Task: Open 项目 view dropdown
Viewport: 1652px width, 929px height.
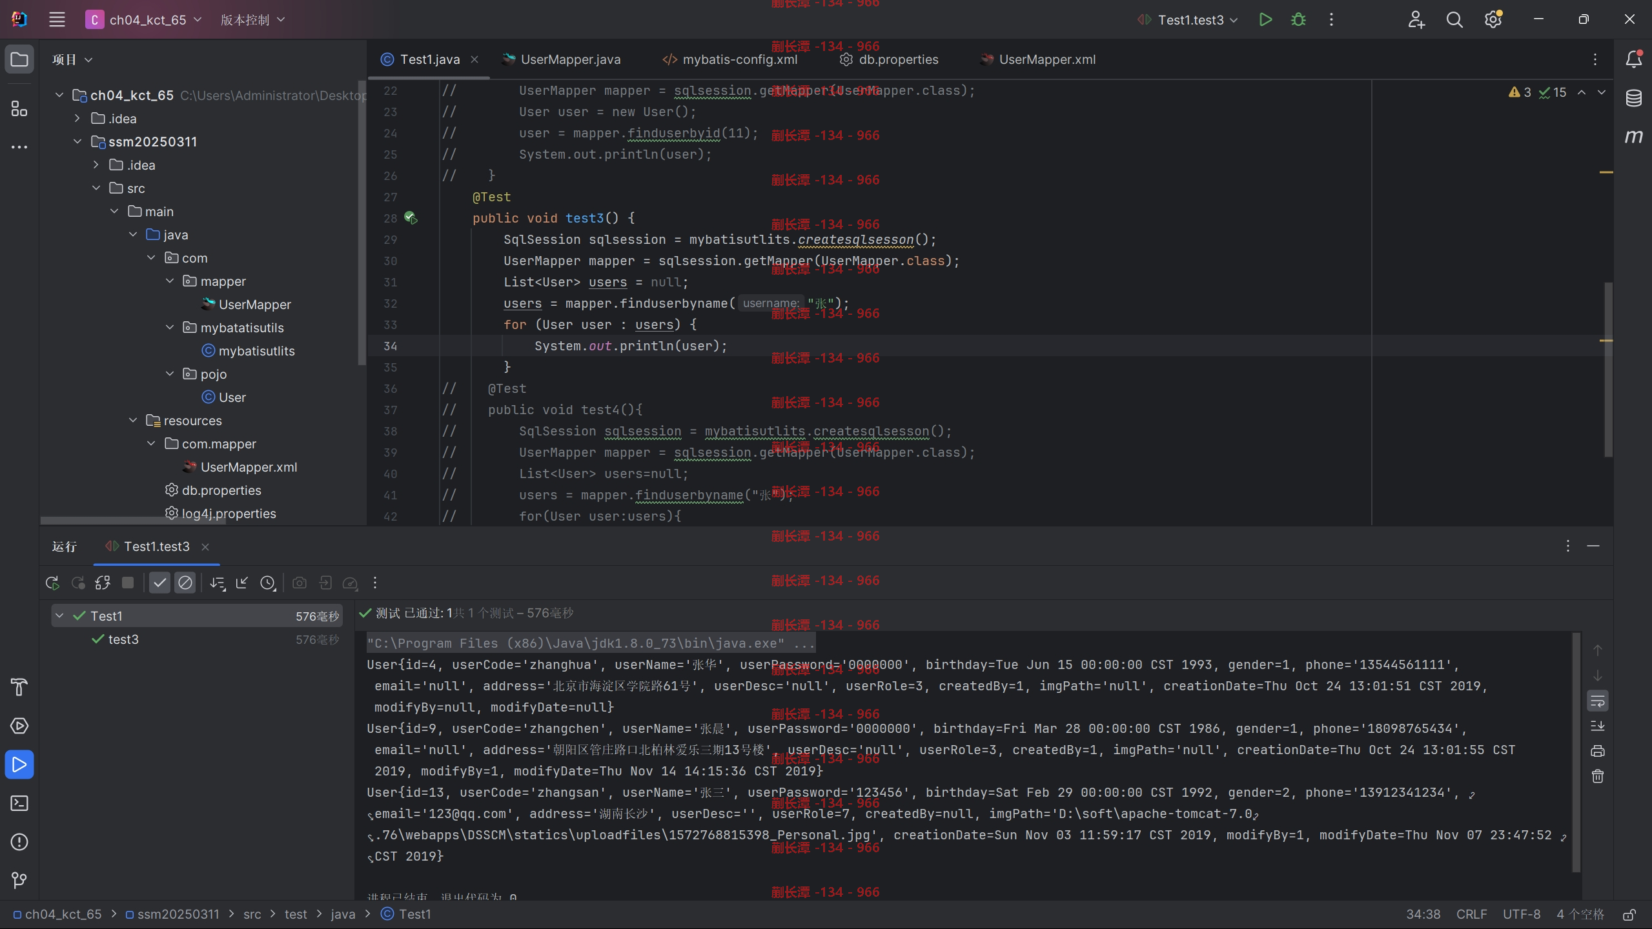Action: click(x=72, y=59)
